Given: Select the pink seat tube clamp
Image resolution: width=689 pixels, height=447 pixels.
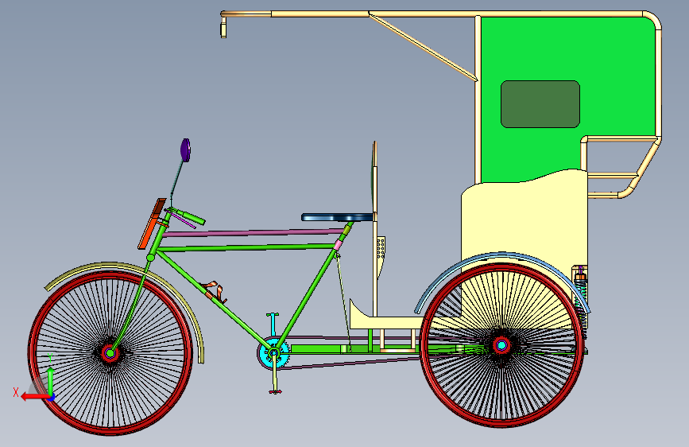Looking at the screenshot, I should (338, 245).
